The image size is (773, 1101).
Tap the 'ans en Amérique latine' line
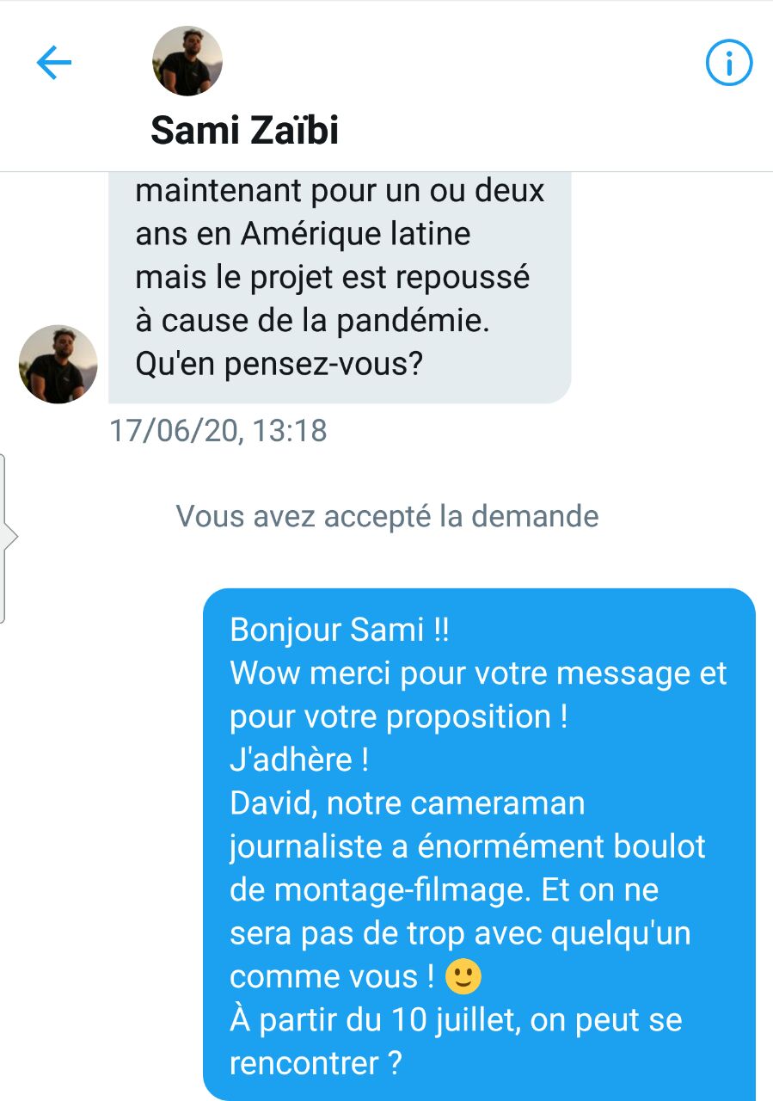[x=303, y=233]
